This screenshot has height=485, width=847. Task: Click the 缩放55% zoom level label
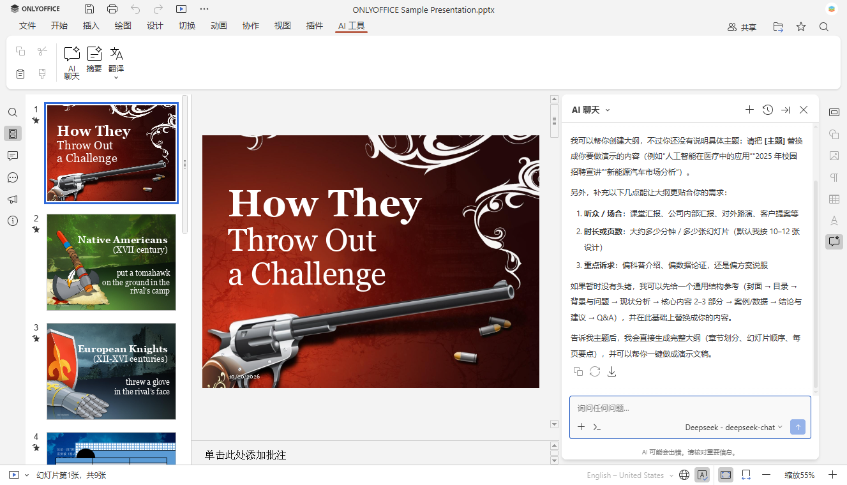click(800, 475)
